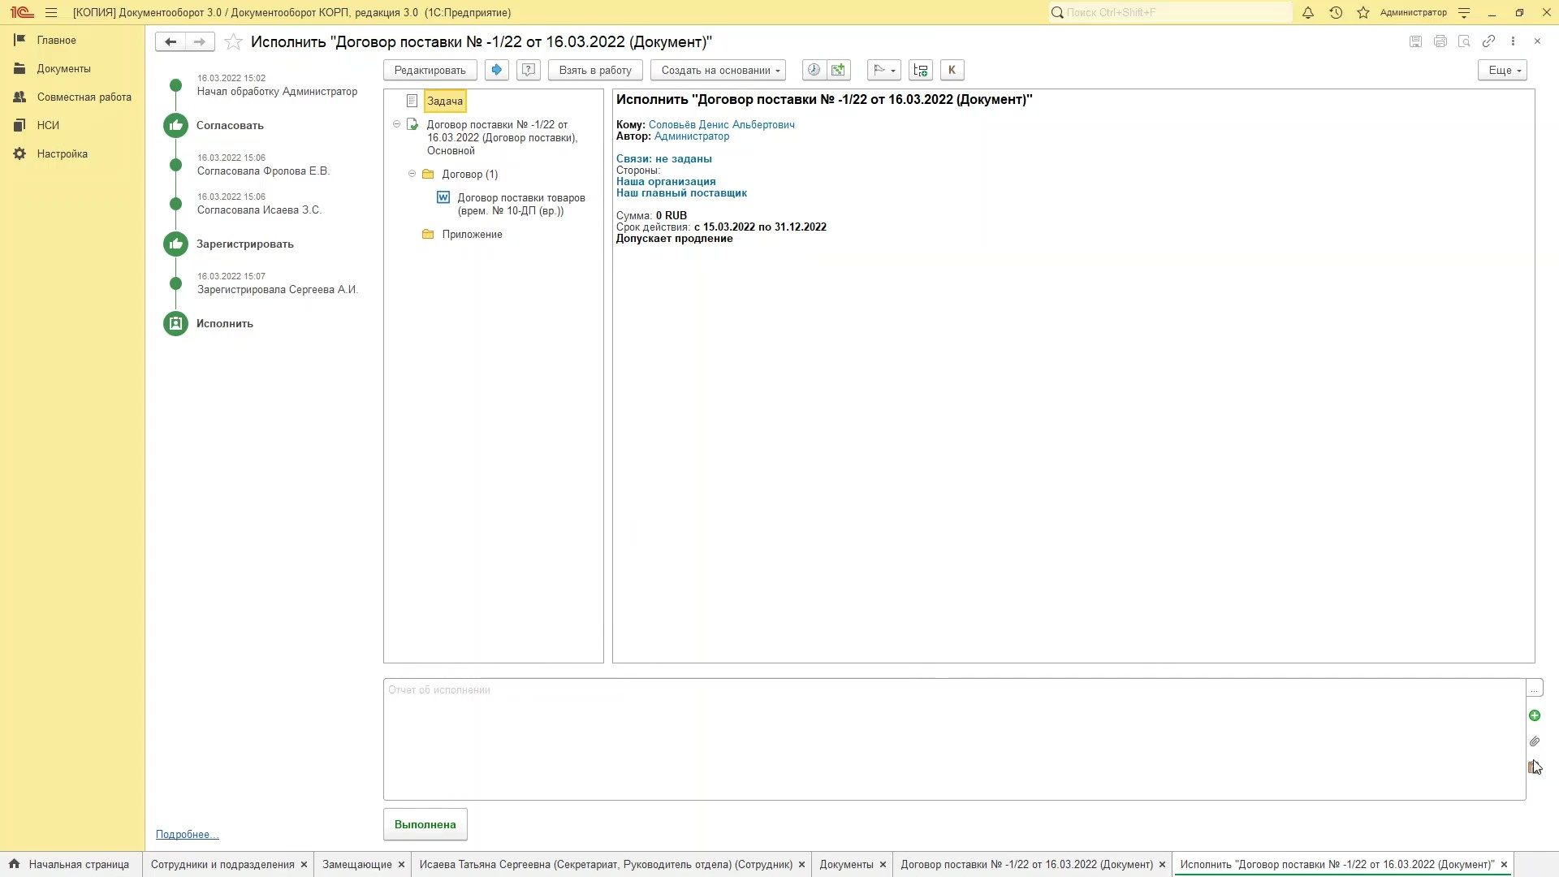This screenshot has height=877, width=1559.
Task: Click the clock icon in toolbar
Action: [814, 70]
